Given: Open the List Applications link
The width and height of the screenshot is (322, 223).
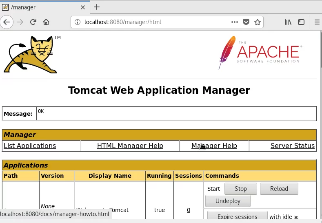Looking at the screenshot, I should (30, 146).
